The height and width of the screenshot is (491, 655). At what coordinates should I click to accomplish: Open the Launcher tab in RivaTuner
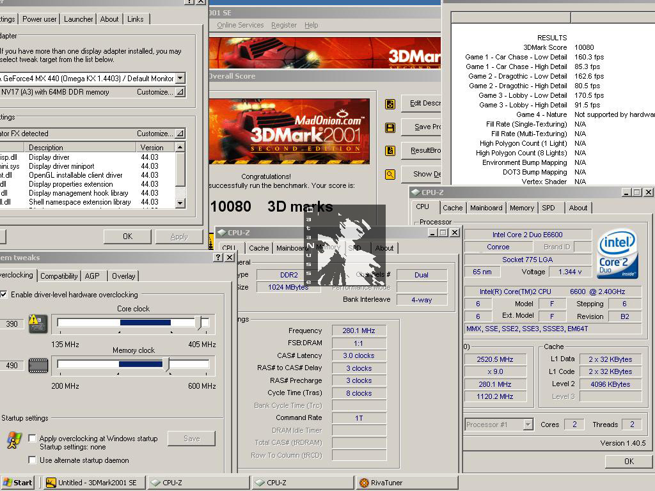78,19
